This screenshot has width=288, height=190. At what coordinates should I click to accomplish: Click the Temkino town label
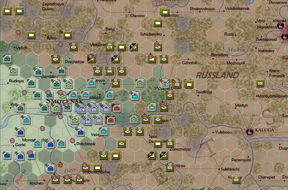tap(204, 92)
